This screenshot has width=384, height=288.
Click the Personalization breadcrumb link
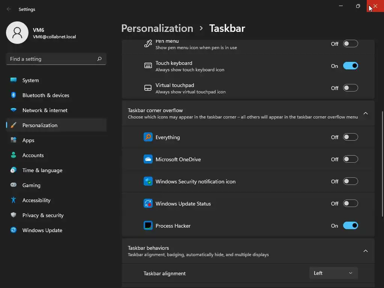tap(157, 28)
